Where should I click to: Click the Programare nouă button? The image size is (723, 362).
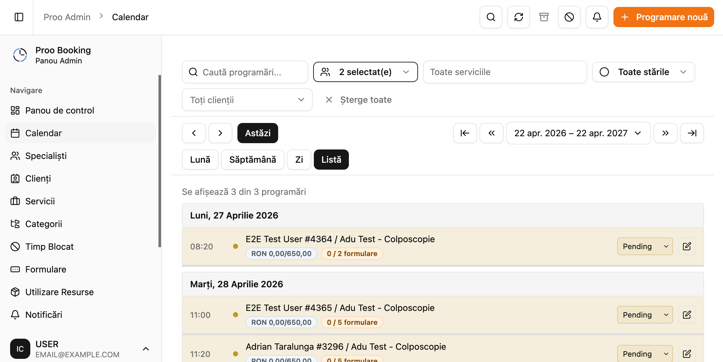pyautogui.click(x=663, y=17)
